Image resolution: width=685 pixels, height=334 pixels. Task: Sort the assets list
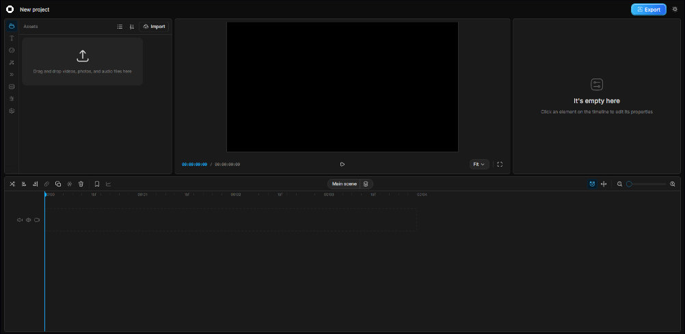(x=131, y=27)
